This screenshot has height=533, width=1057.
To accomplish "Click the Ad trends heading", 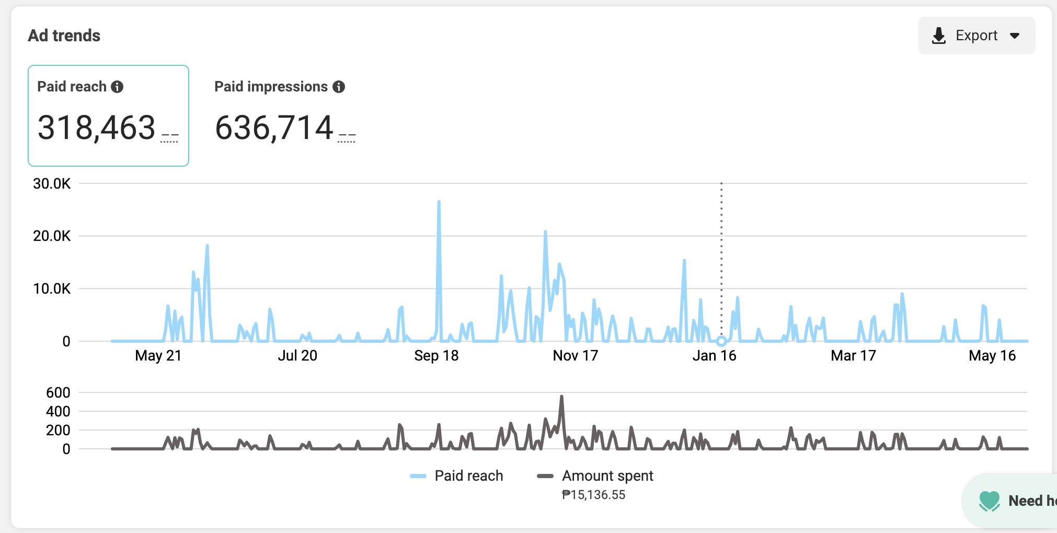I will [64, 36].
